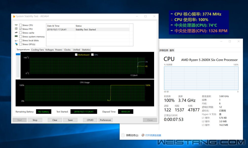Click the Stress GPU(s) monitor icon
This screenshot has width=248, height=148.
coord(16,44)
